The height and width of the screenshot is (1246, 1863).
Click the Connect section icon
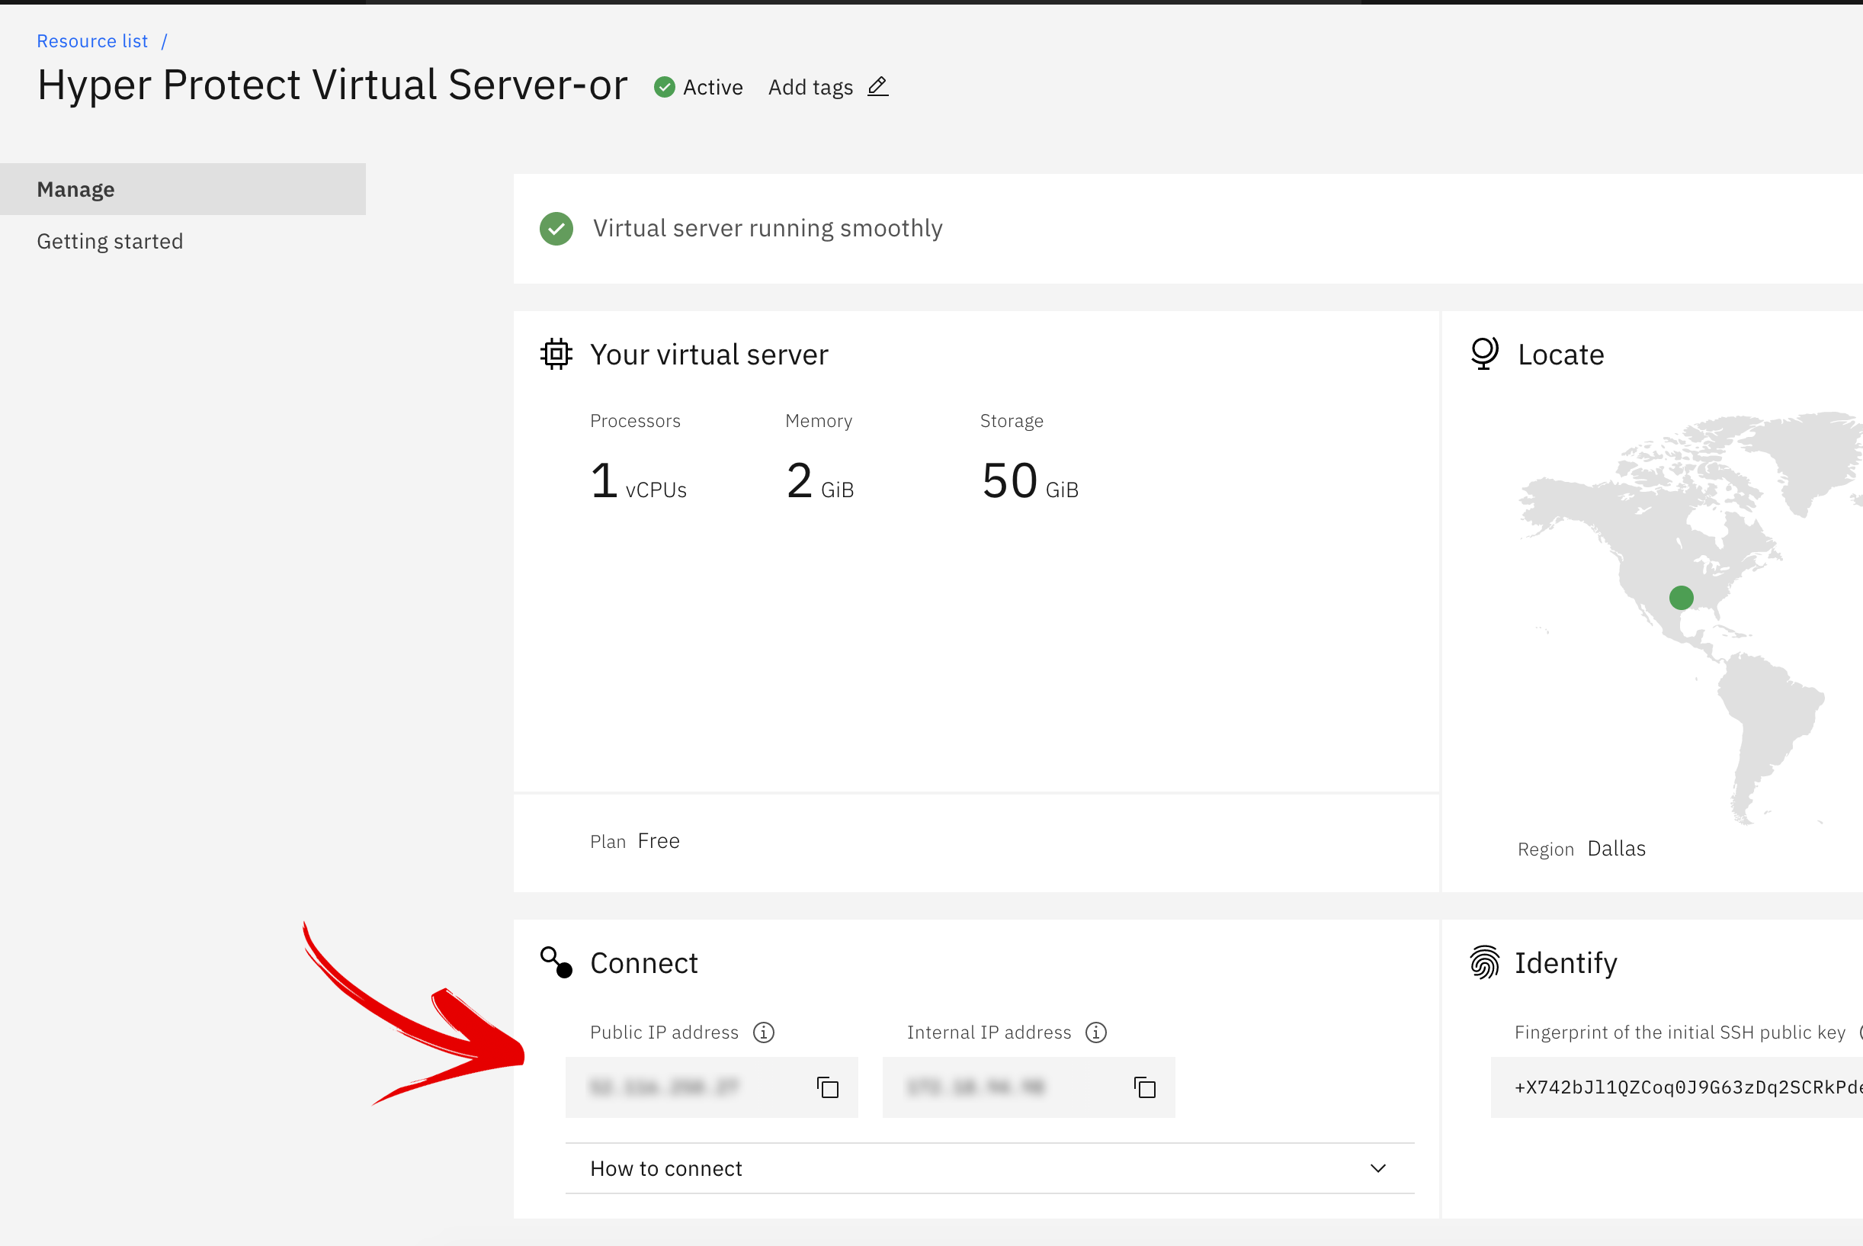point(556,963)
